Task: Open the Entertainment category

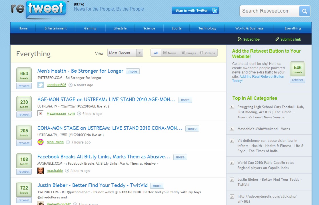Action: [55, 28]
